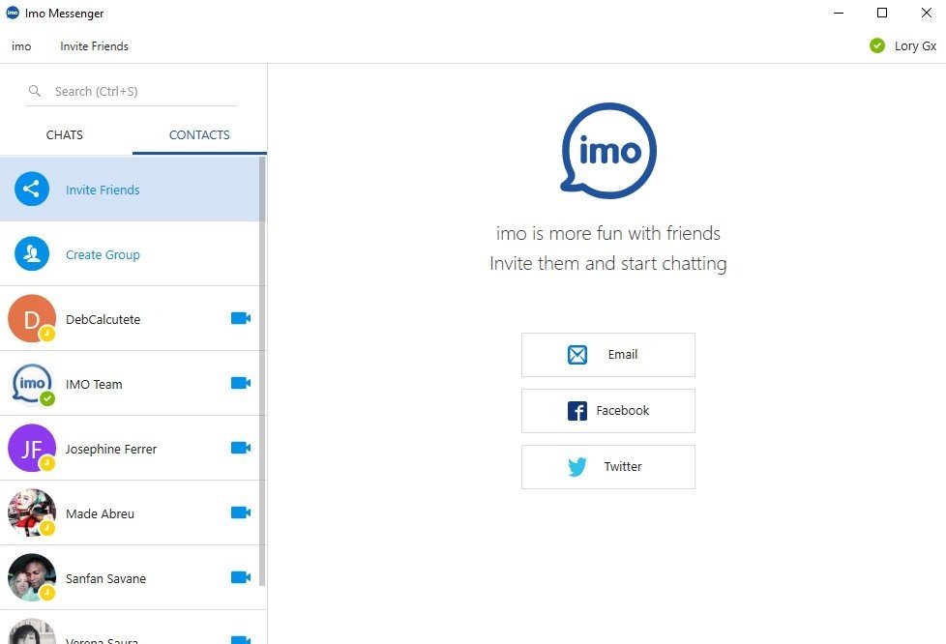Click the contact list scrollbar
946x644 pixels.
point(262,367)
